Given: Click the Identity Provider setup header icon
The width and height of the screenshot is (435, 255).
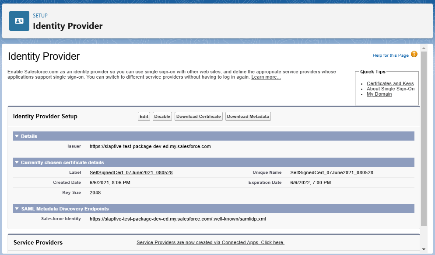Looking at the screenshot, I should tap(19, 21).
